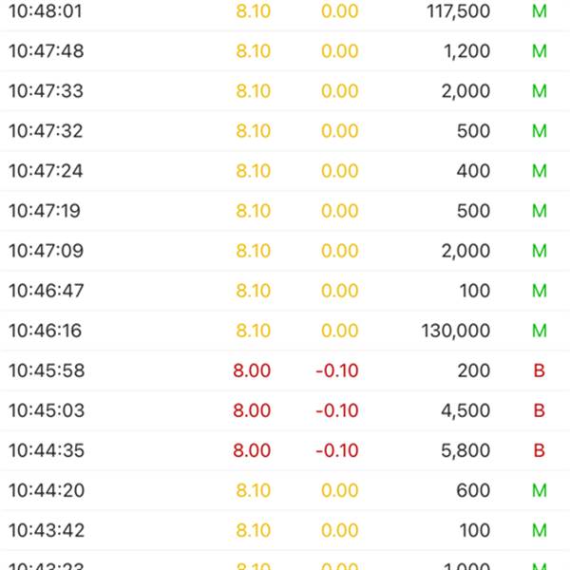The width and height of the screenshot is (570, 570).
Task: Tap the green M marker at 10:43:42
Action: 540,530
